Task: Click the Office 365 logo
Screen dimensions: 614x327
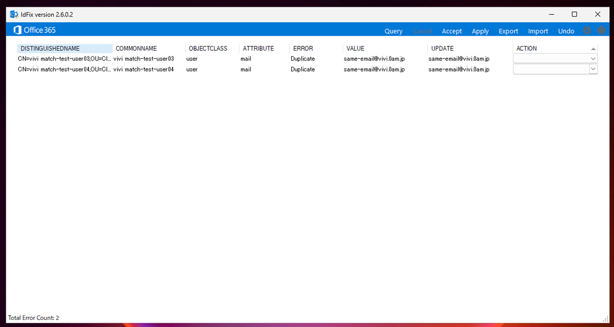Action: click(34, 30)
